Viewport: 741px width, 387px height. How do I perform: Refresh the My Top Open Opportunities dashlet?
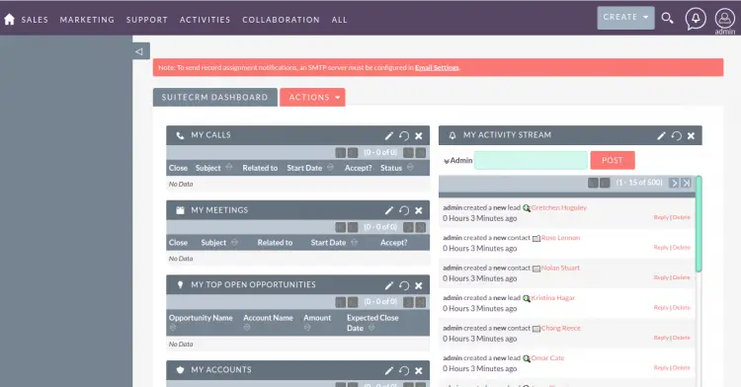pyautogui.click(x=403, y=285)
